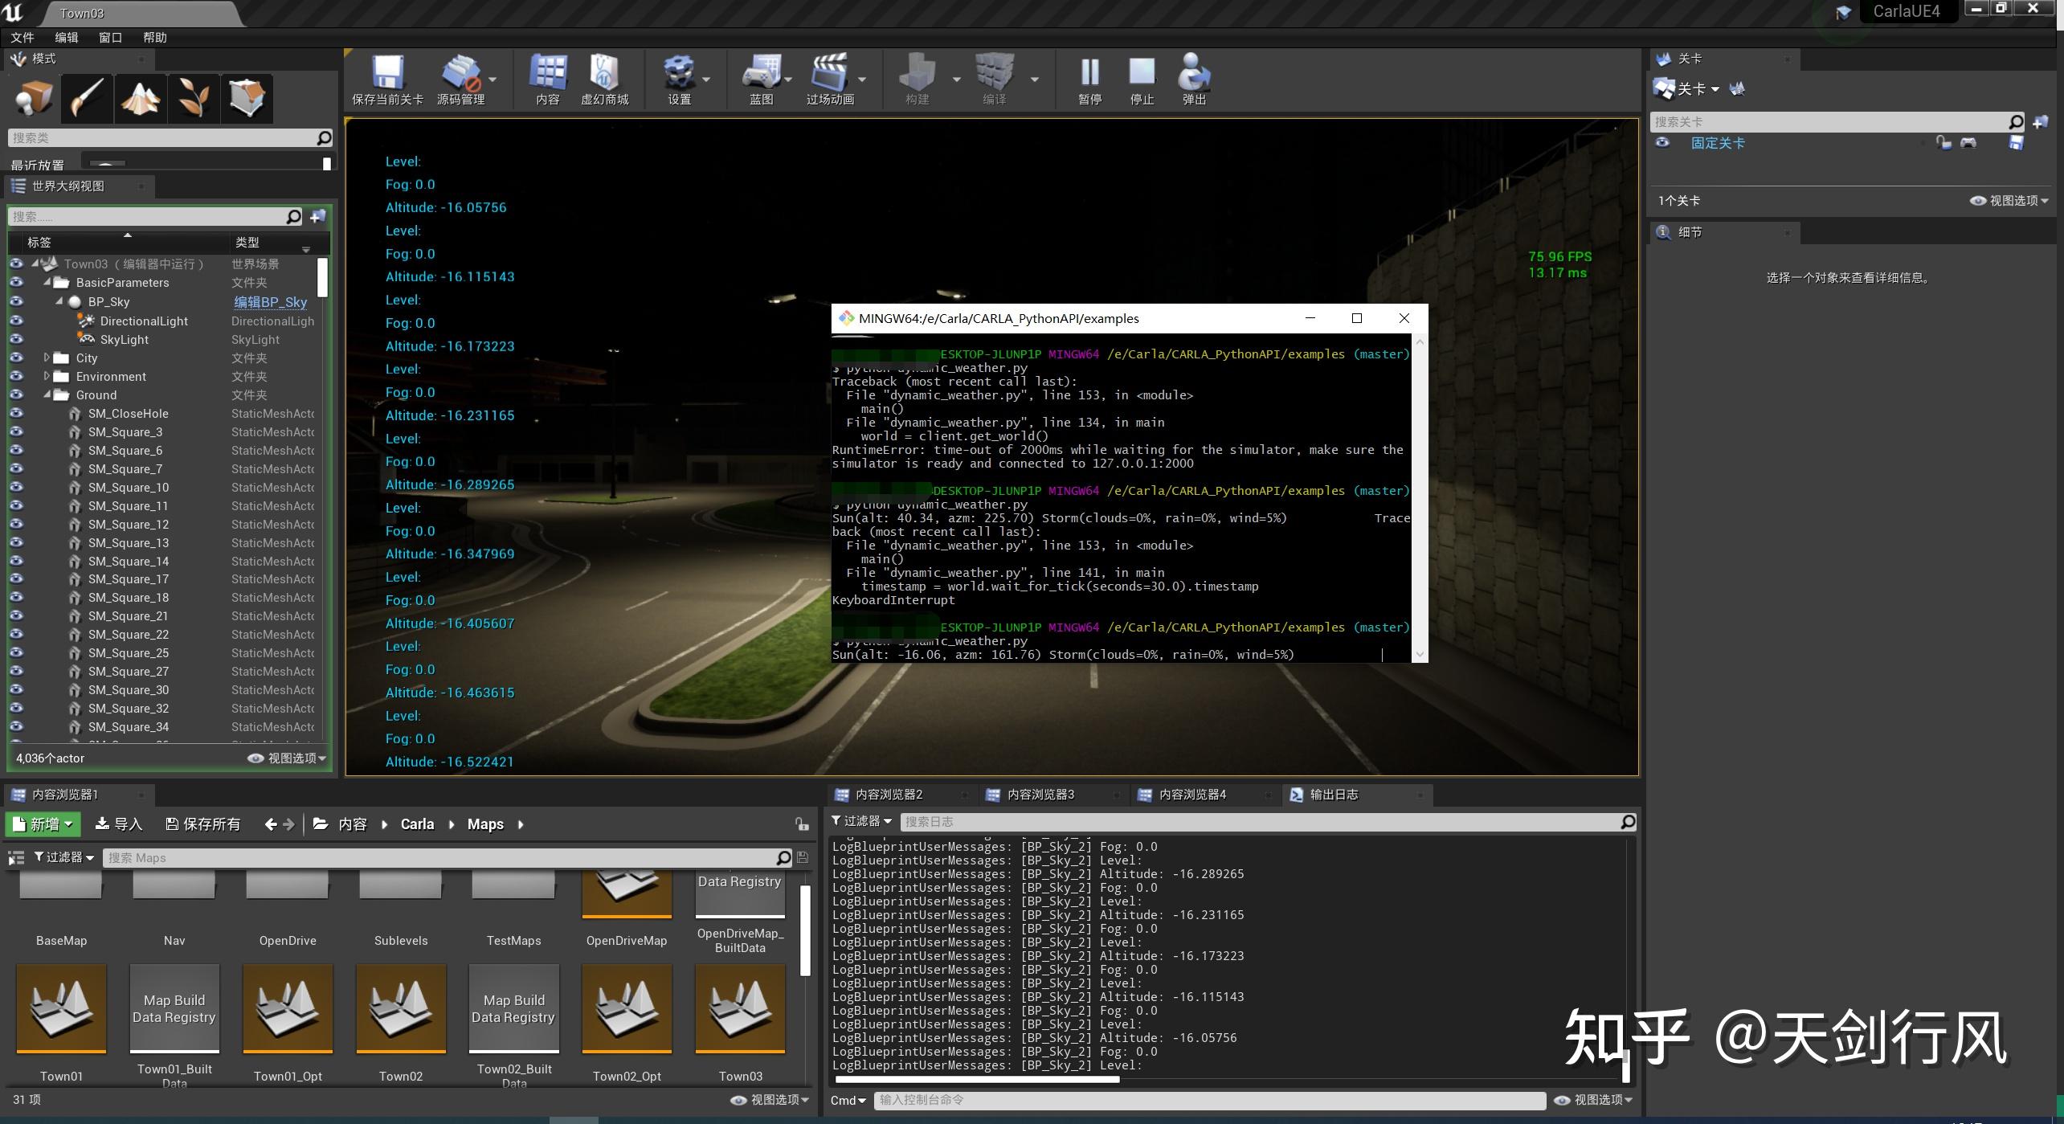Click the save-search icon next to Maps search

802,857
